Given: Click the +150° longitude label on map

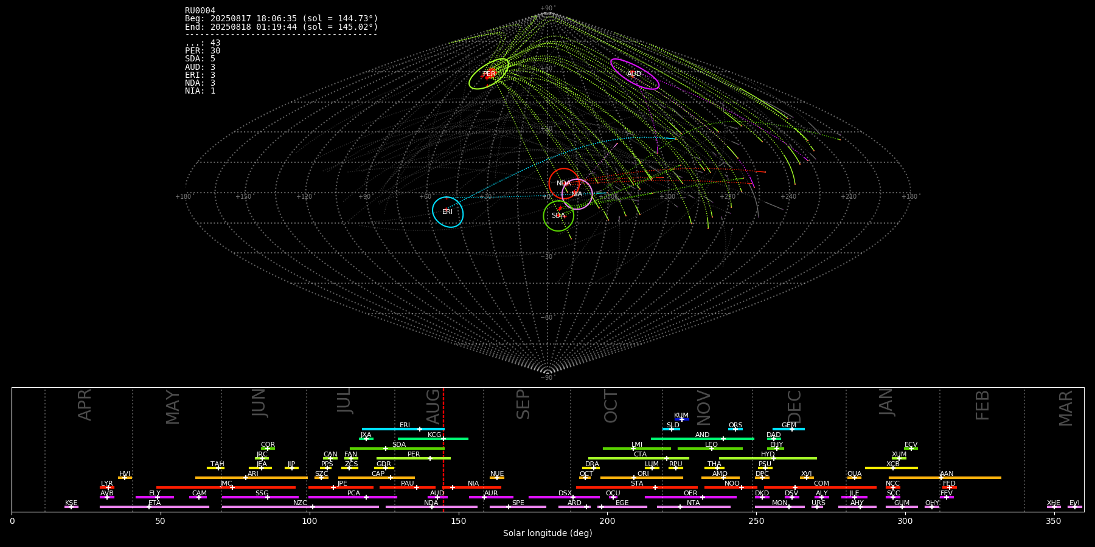Looking at the screenshot, I should [x=243, y=196].
